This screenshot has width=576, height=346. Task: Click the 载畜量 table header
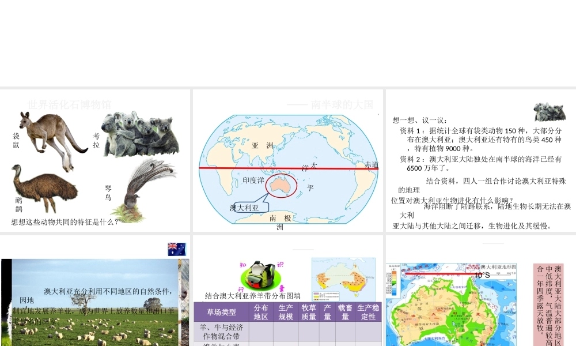pyautogui.click(x=345, y=312)
